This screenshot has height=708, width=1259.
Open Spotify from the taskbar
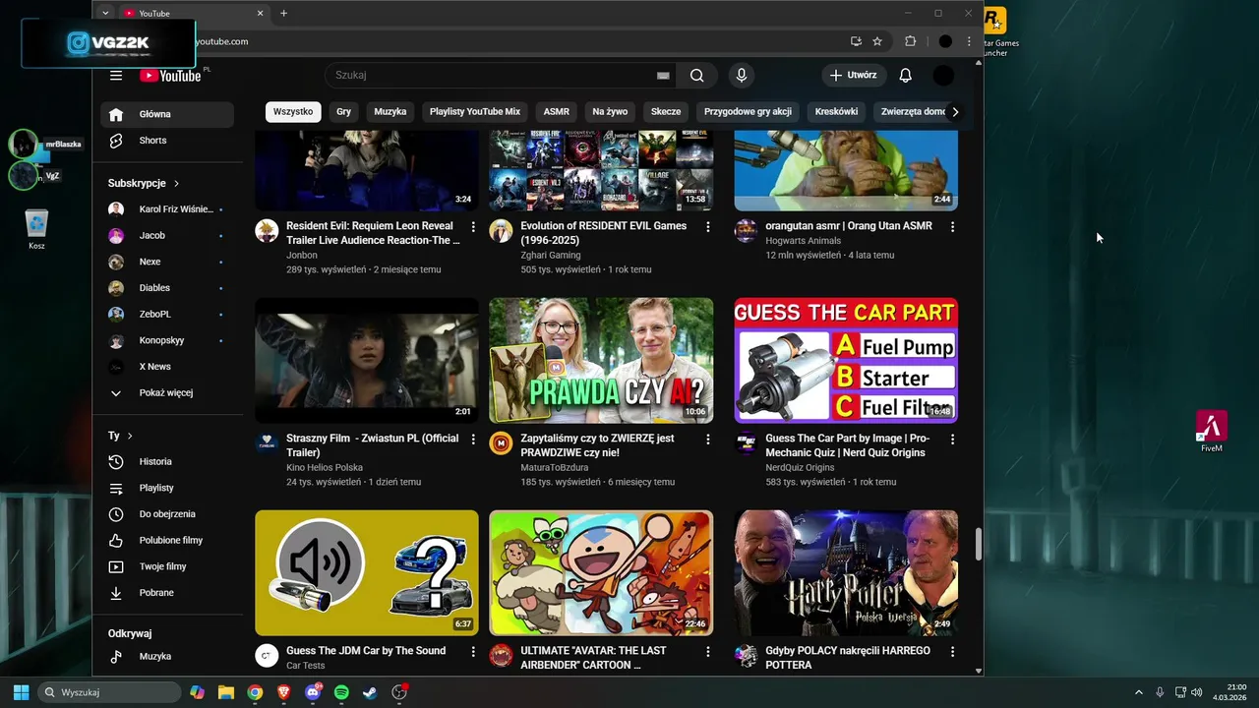click(341, 692)
